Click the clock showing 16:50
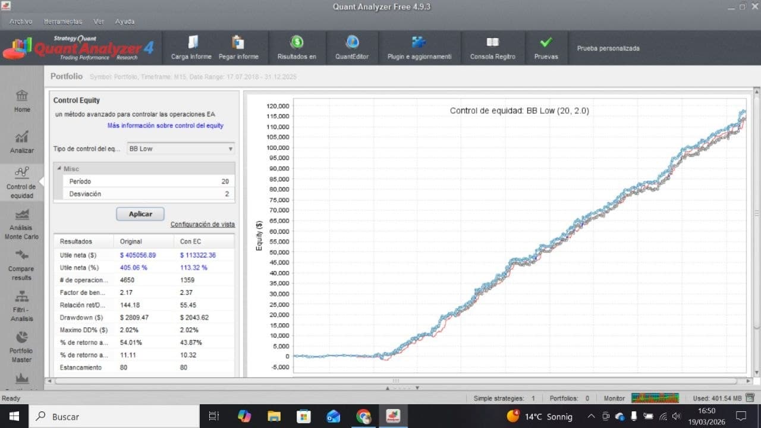The width and height of the screenshot is (761, 428). [707, 411]
